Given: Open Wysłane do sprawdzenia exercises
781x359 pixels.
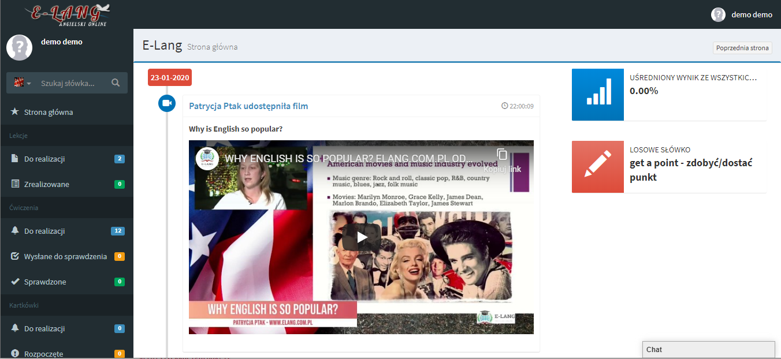Looking at the screenshot, I should [65, 256].
